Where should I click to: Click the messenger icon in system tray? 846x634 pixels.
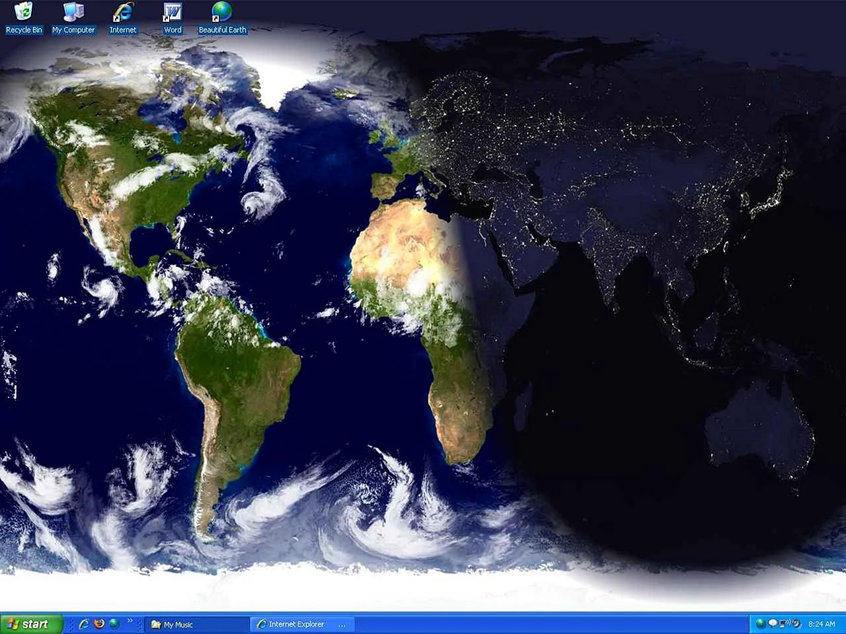pyautogui.click(x=772, y=623)
